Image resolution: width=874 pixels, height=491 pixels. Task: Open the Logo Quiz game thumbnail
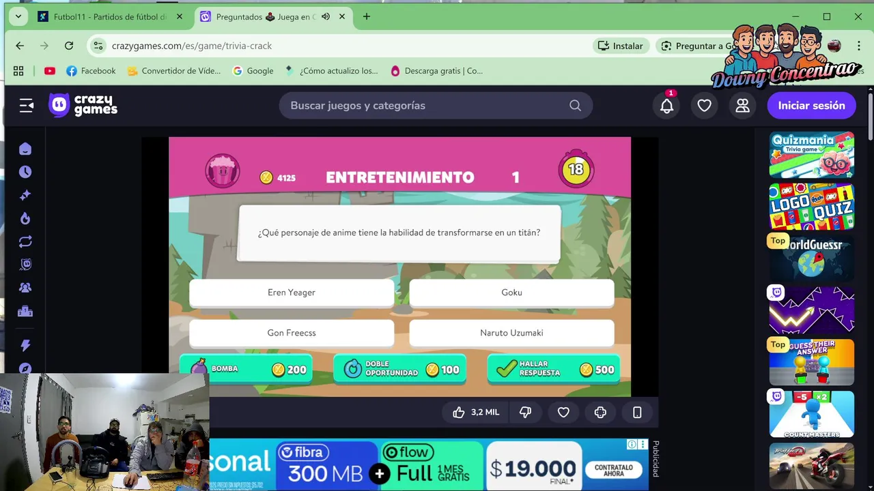812,207
